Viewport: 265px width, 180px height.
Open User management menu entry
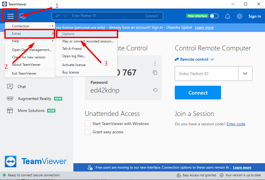[32, 50]
